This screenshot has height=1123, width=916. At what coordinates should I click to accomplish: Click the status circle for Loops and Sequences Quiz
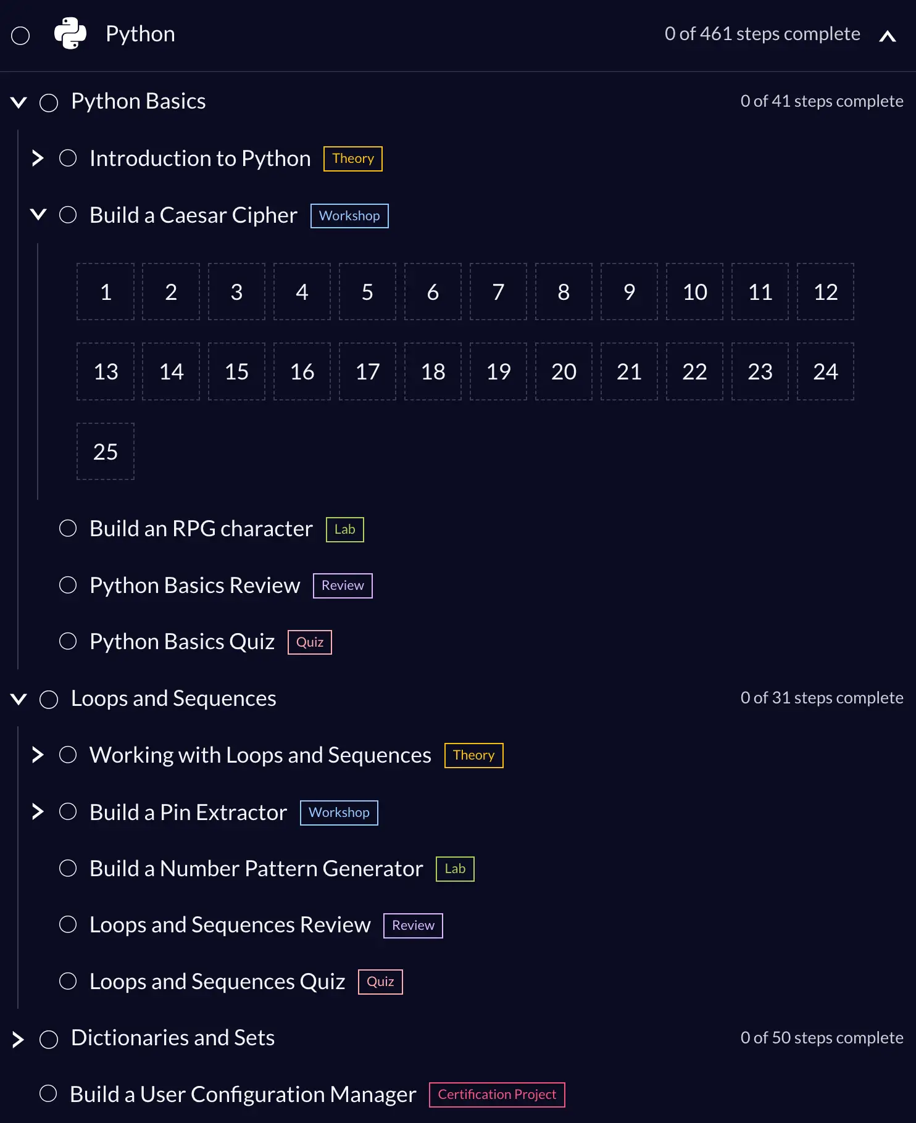(x=68, y=981)
